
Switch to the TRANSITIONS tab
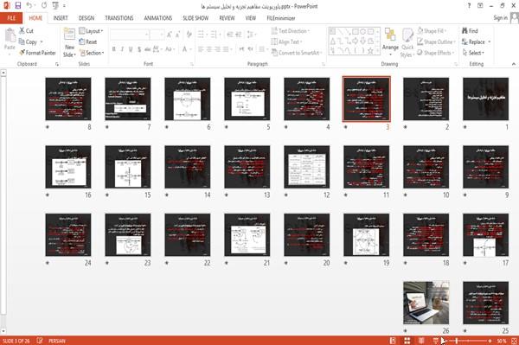pyautogui.click(x=119, y=18)
